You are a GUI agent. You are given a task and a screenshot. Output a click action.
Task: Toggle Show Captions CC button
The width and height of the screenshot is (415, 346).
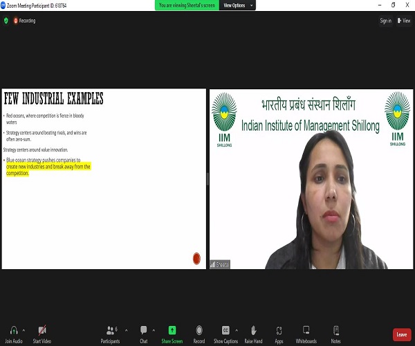(x=225, y=334)
